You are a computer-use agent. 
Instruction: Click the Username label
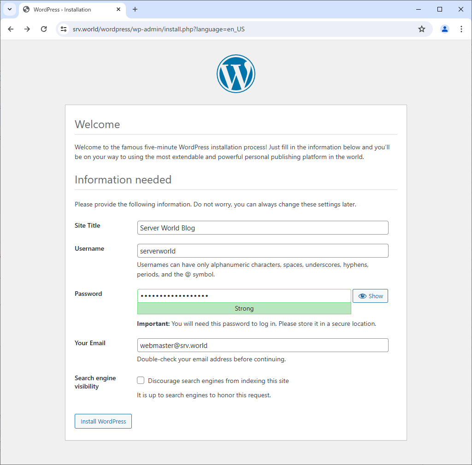coord(89,248)
